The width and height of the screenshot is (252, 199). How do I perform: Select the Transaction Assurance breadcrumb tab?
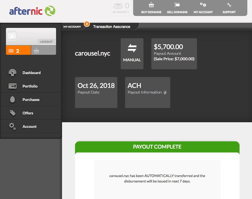click(x=112, y=27)
